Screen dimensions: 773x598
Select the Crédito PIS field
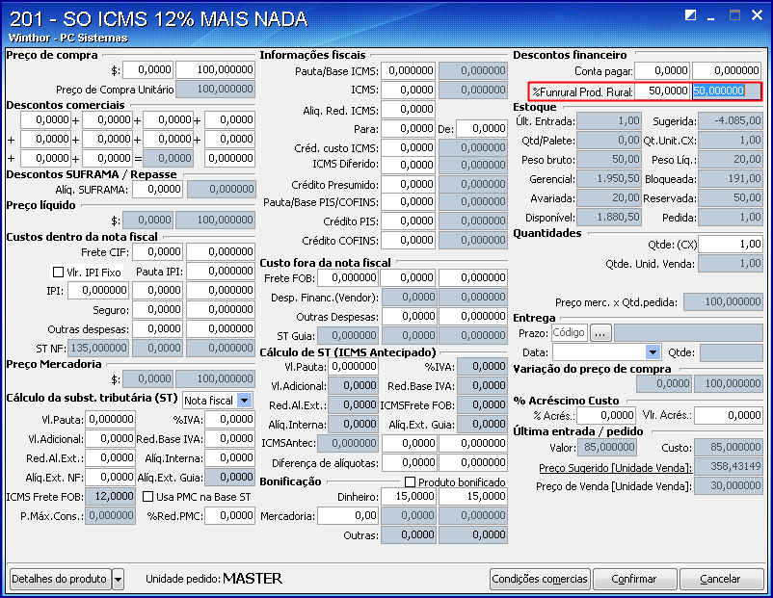tap(409, 221)
